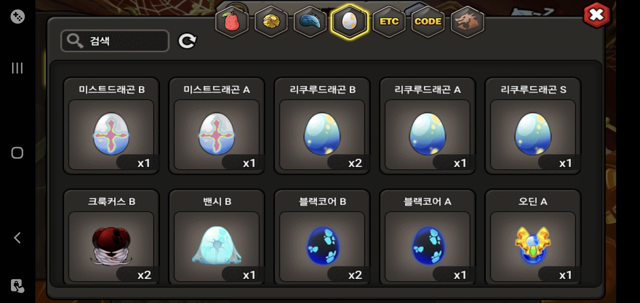Open the blue dragon scale tab
Viewport: 640px width, 303px height.
pos(310,21)
